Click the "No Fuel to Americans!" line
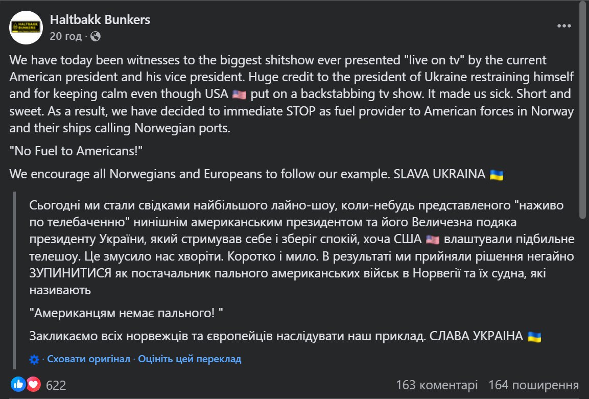 click(76, 151)
